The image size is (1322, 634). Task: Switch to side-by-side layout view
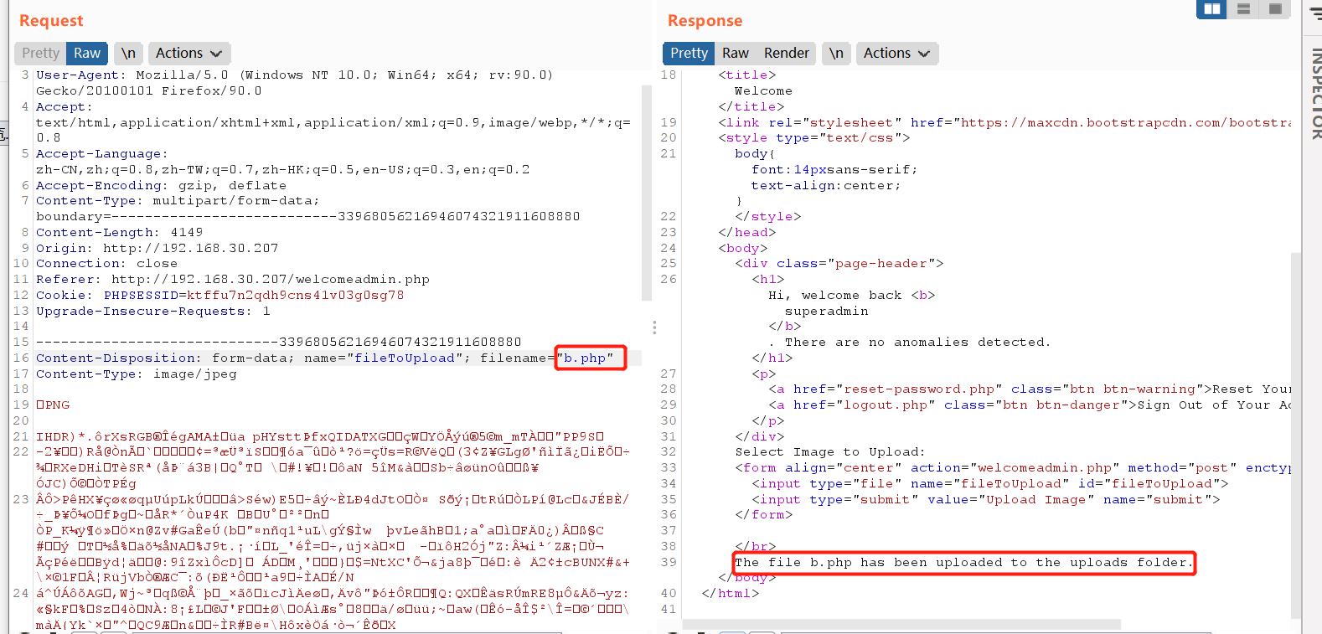point(1211,9)
